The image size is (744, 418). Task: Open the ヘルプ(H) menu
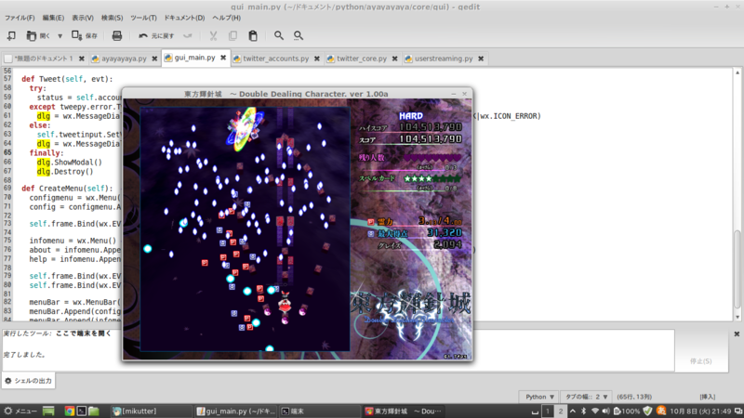click(226, 18)
